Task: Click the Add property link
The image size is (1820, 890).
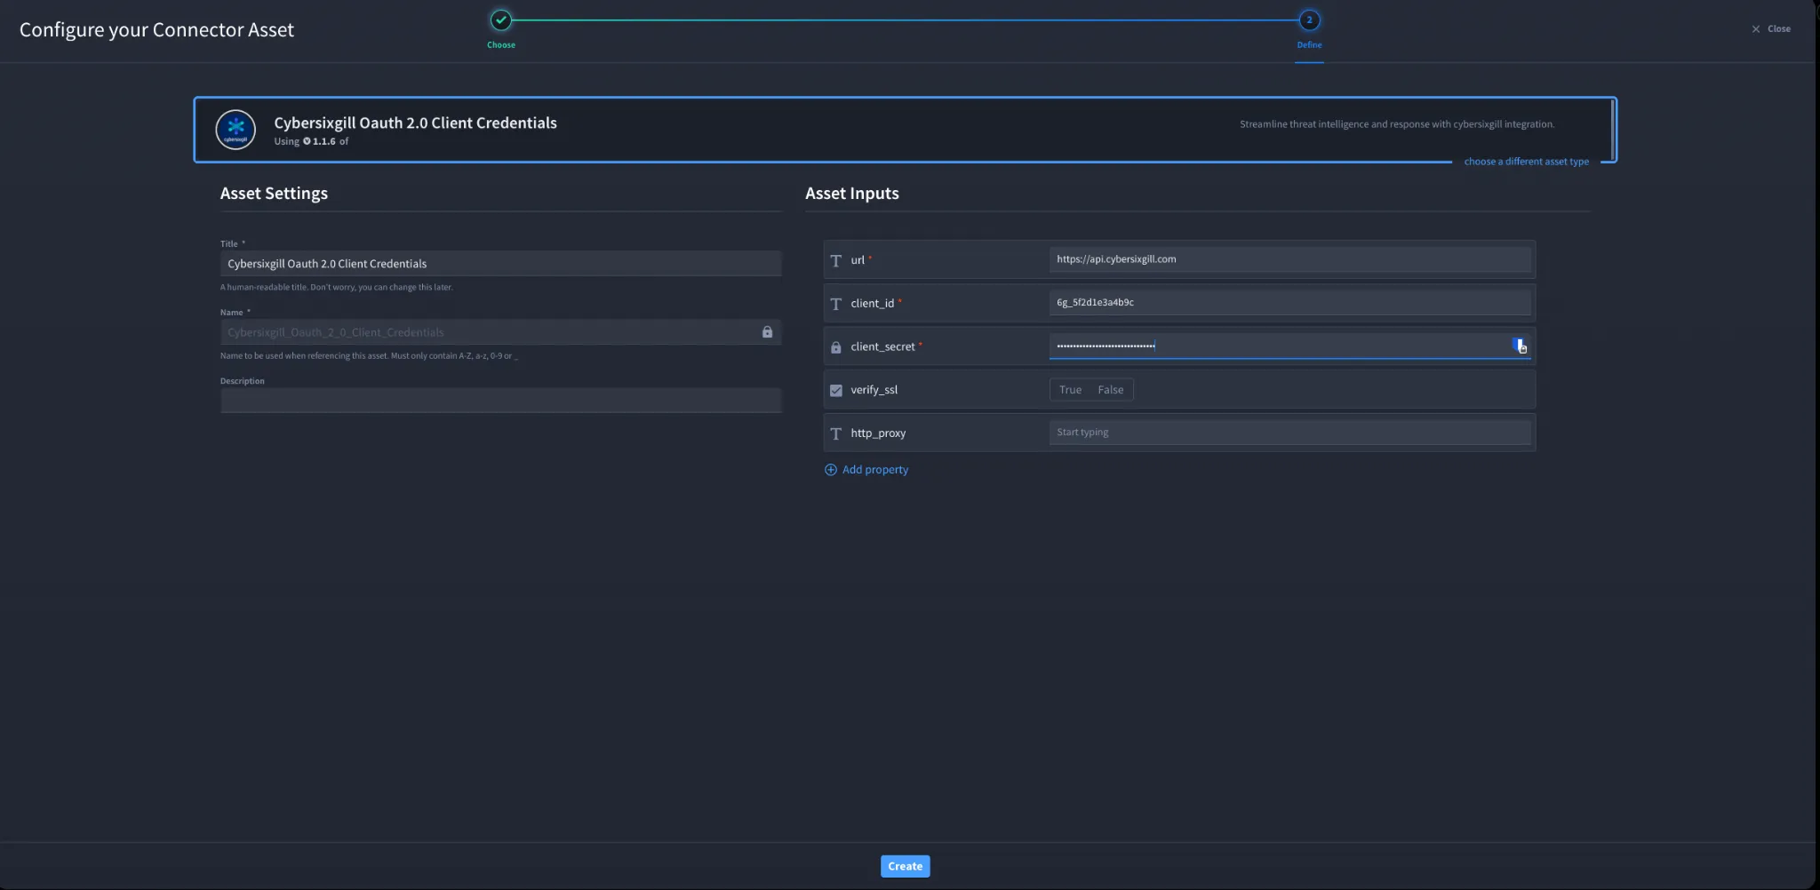Action: pos(874,470)
